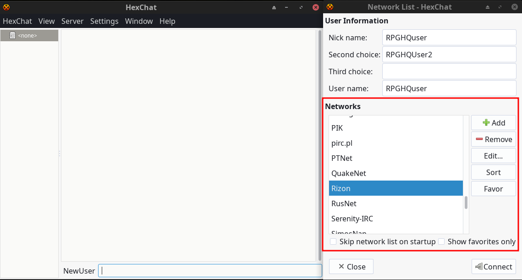Focus the Second choice field
This screenshot has height=280, width=522.
(449, 55)
